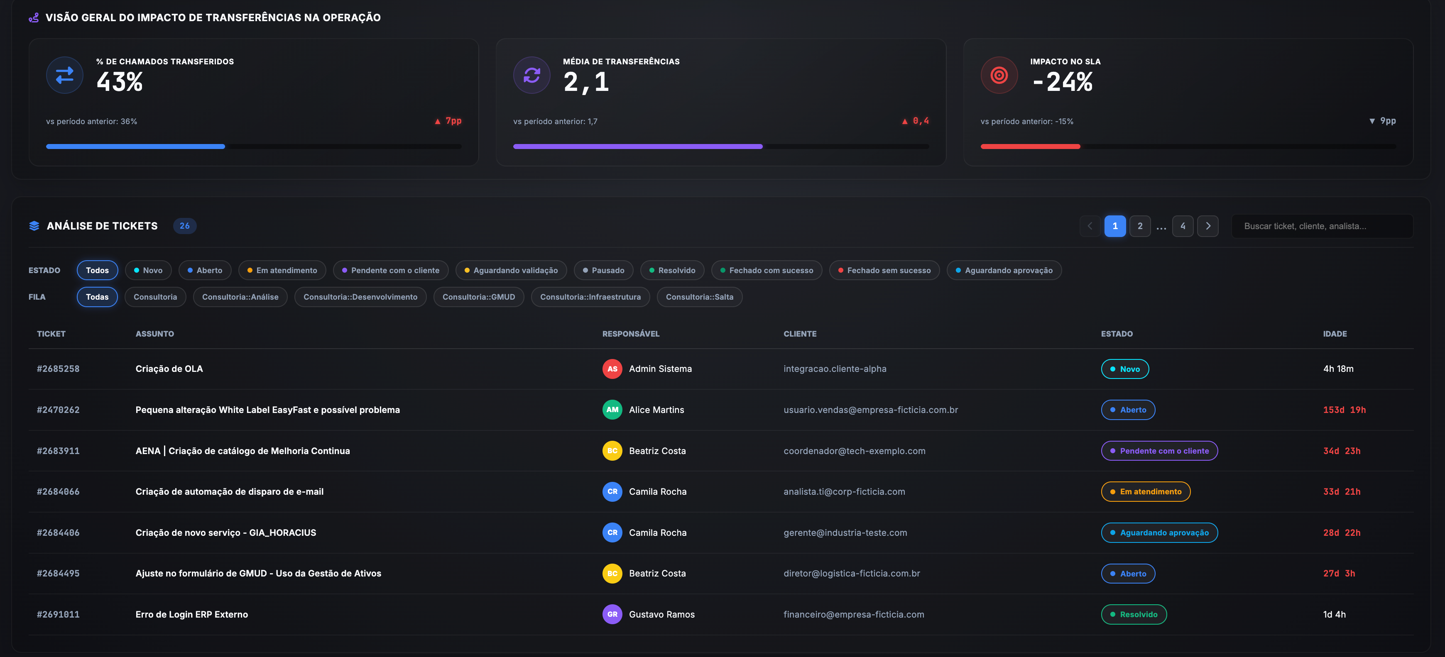The width and height of the screenshot is (1445, 657).
Task: Sort by the Responsável column header
Action: coord(630,334)
